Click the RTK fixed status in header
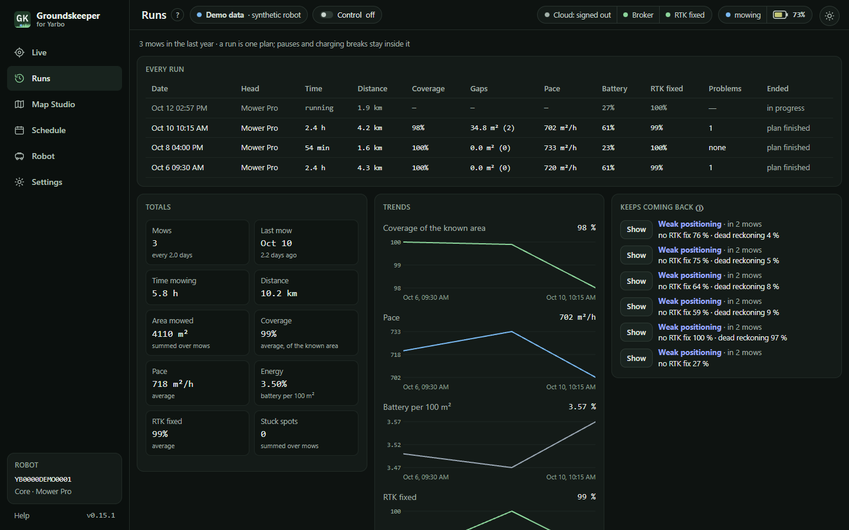This screenshot has width=849, height=530. pos(685,15)
